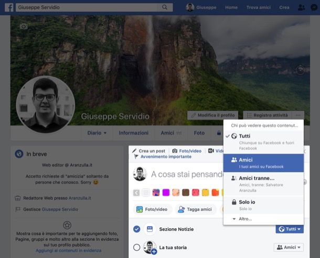
Task: Select the Solo io audience option
Action: pyautogui.click(x=263, y=205)
